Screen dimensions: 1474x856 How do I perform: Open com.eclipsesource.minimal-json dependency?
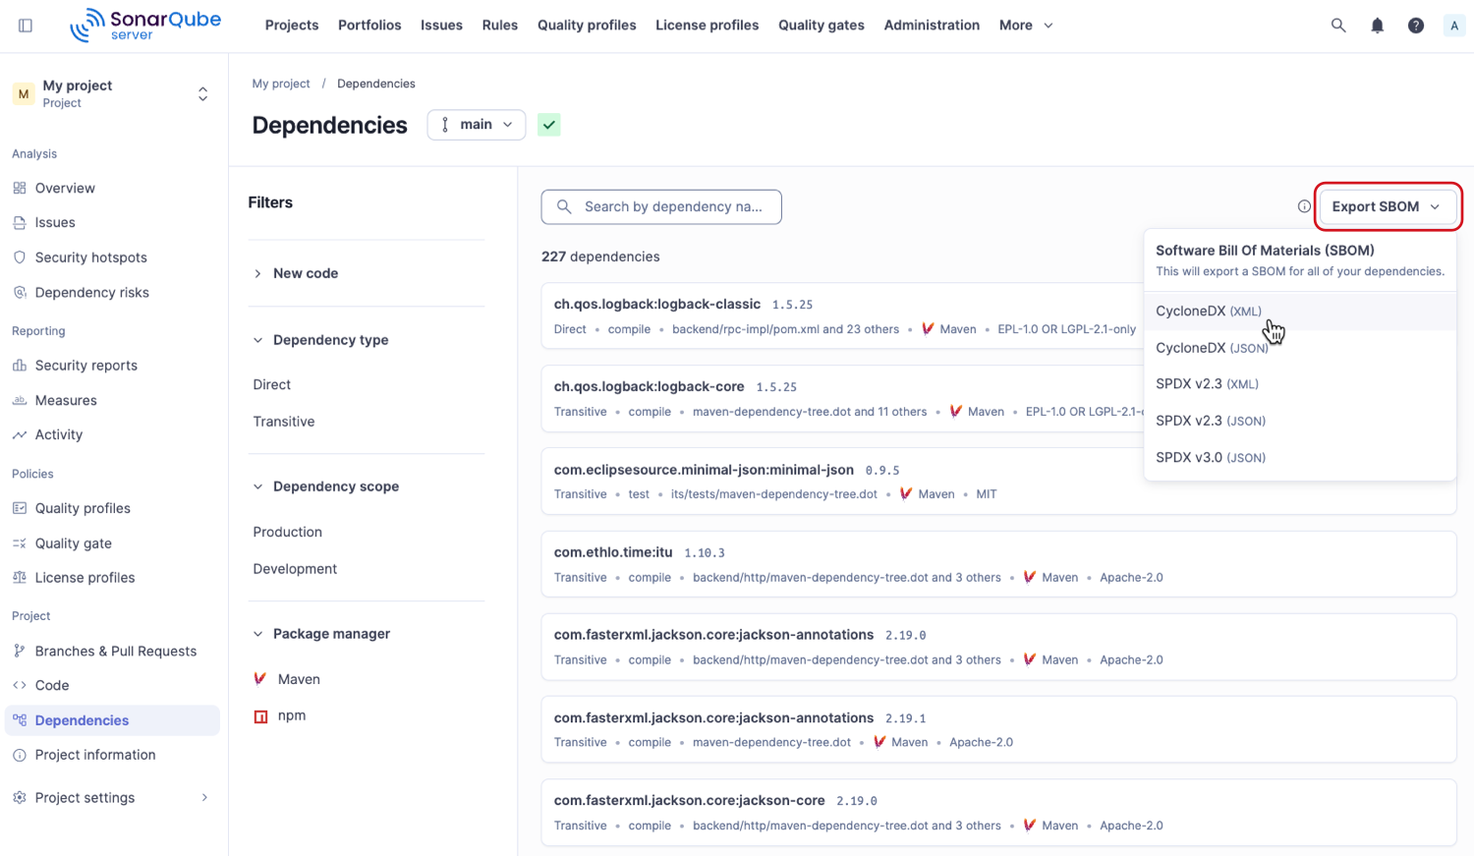pos(705,470)
